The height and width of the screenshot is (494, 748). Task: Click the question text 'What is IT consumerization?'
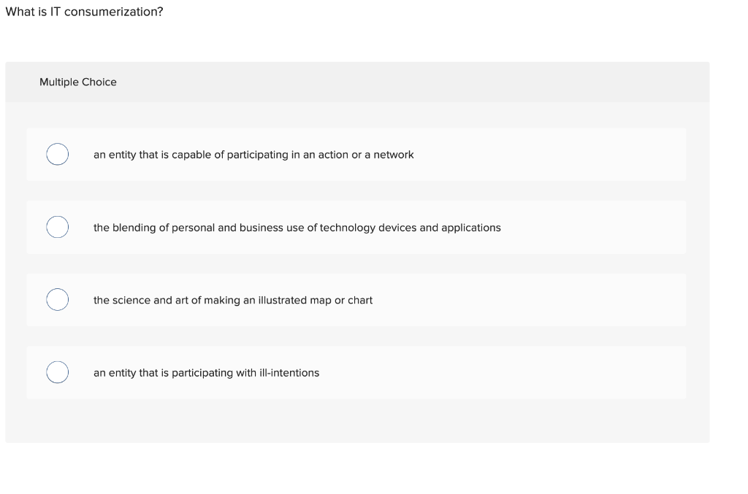(x=85, y=11)
